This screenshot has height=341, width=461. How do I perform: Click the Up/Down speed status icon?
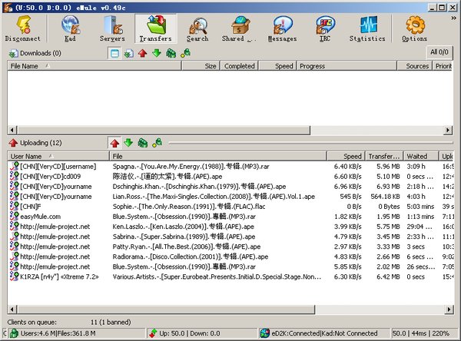click(153, 333)
